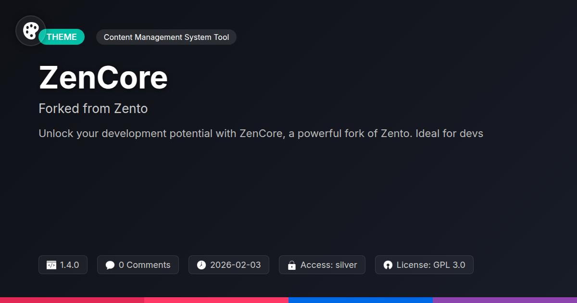The width and height of the screenshot is (577, 303).
Task: Click the Access: silver label
Action: tap(329, 265)
